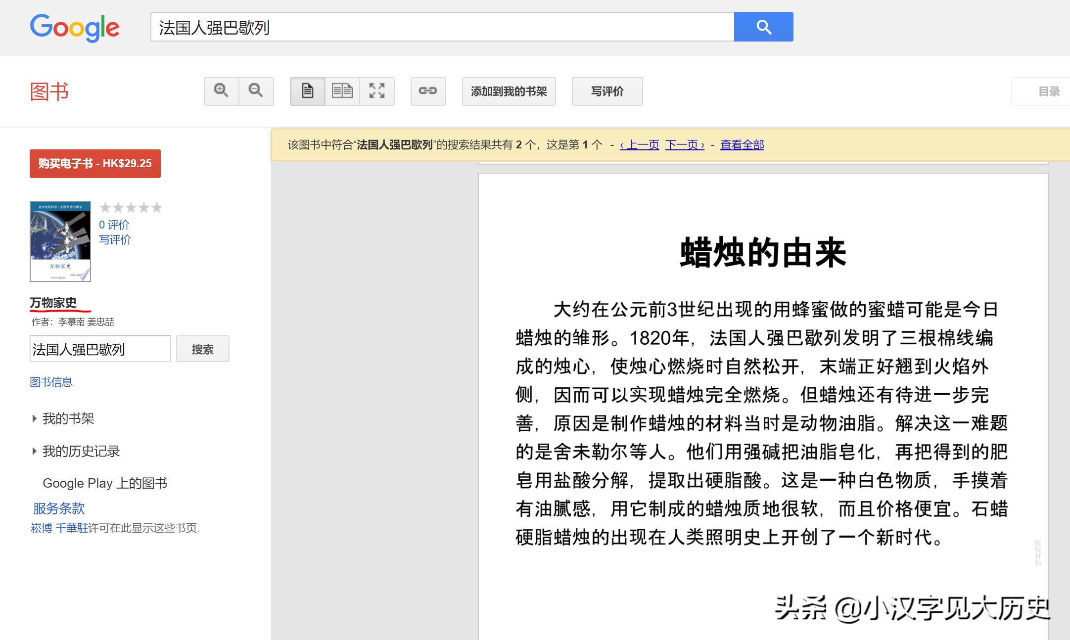View all matches with 查看全部
1070x640 pixels.
[x=742, y=144]
